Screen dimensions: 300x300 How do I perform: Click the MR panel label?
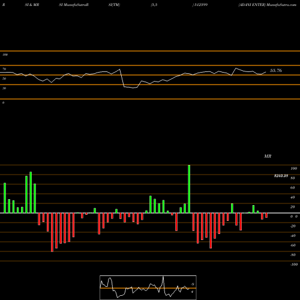pos(268,156)
